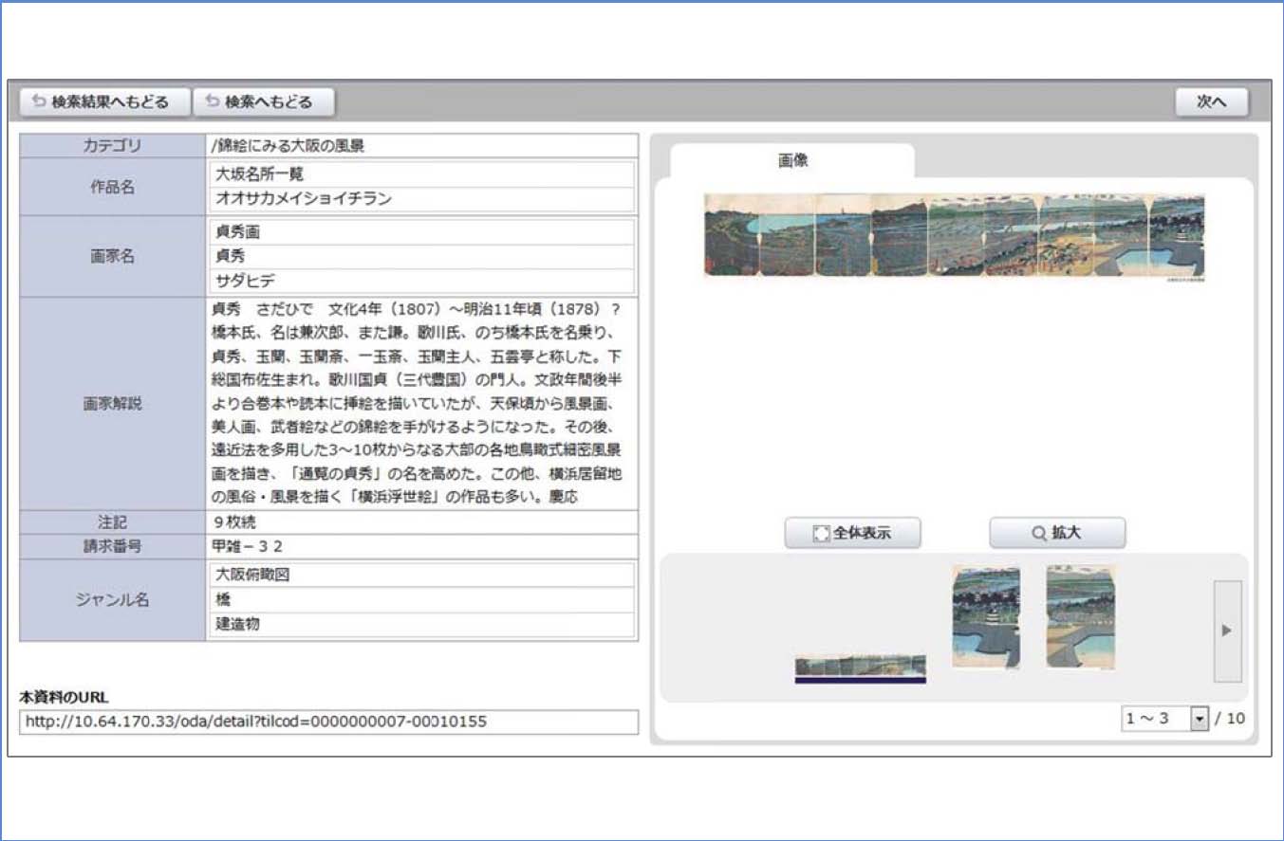Click the 画家解説 row header

click(113, 404)
